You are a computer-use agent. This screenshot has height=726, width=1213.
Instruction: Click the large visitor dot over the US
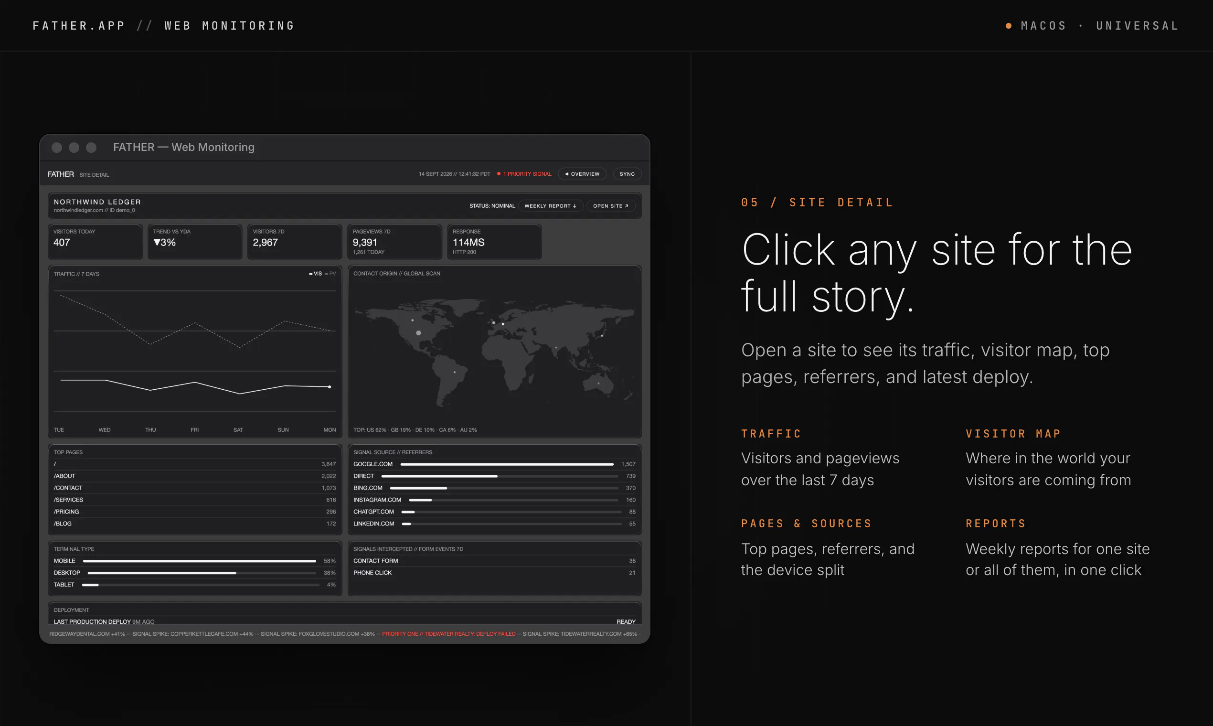click(x=418, y=332)
